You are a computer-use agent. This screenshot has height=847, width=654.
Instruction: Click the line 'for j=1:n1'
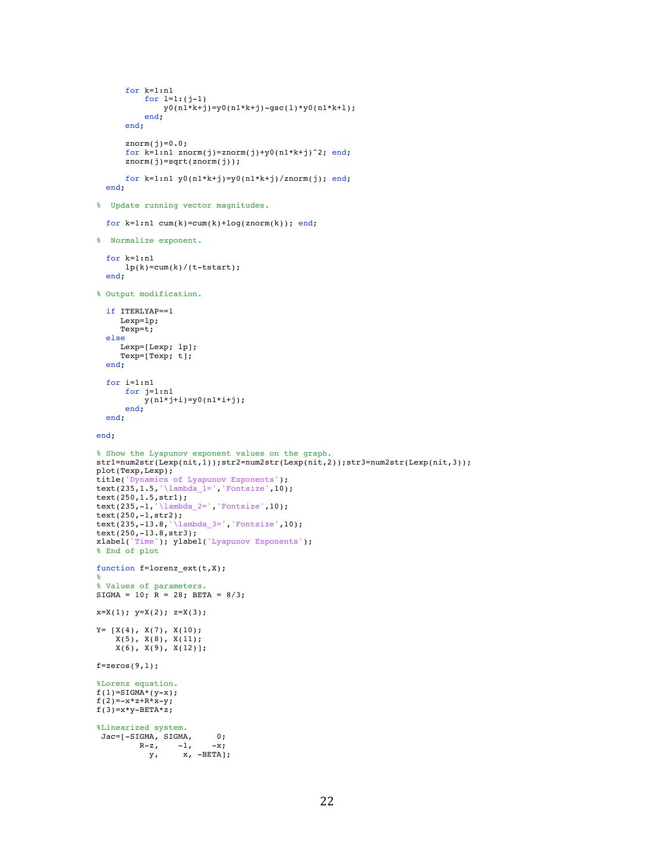[x=149, y=391]
